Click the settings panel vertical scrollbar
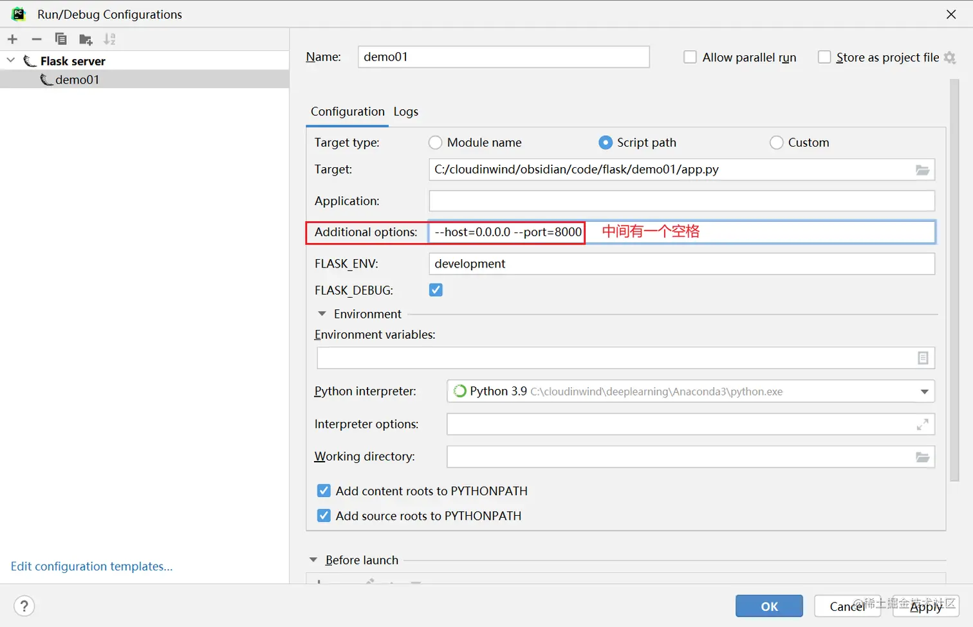Image resolution: width=973 pixels, height=627 pixels. (954, 280)
